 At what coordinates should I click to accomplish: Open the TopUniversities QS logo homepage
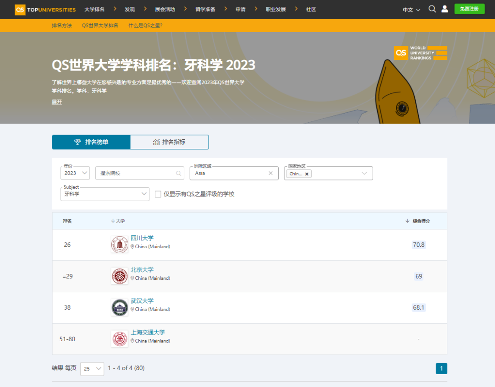[x=45, y=10]
